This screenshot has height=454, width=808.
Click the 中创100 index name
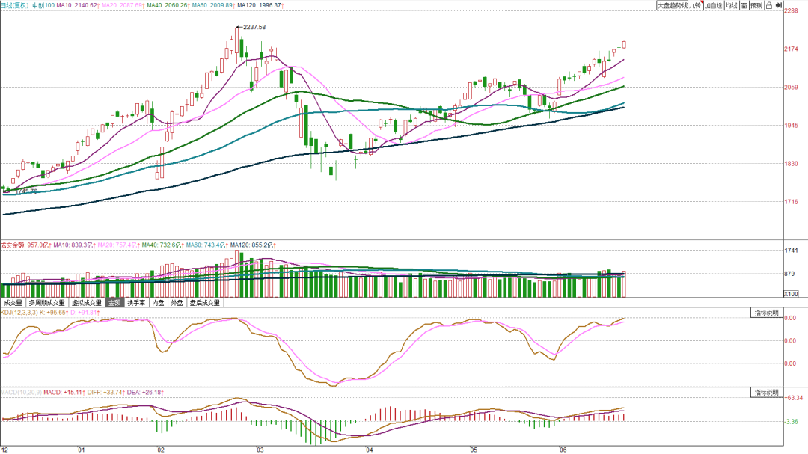click(43, 5)
